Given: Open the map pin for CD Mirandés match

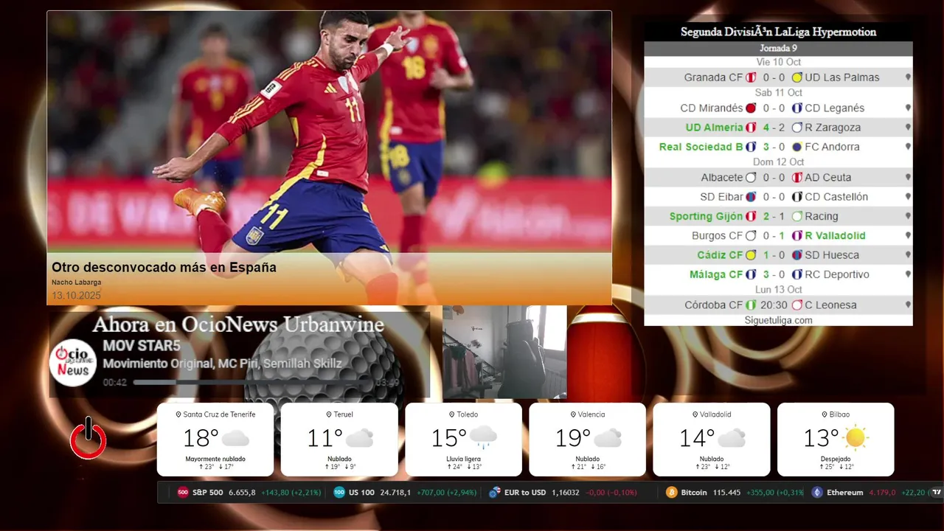Looking at the screenshot, I should pos(908,108).
